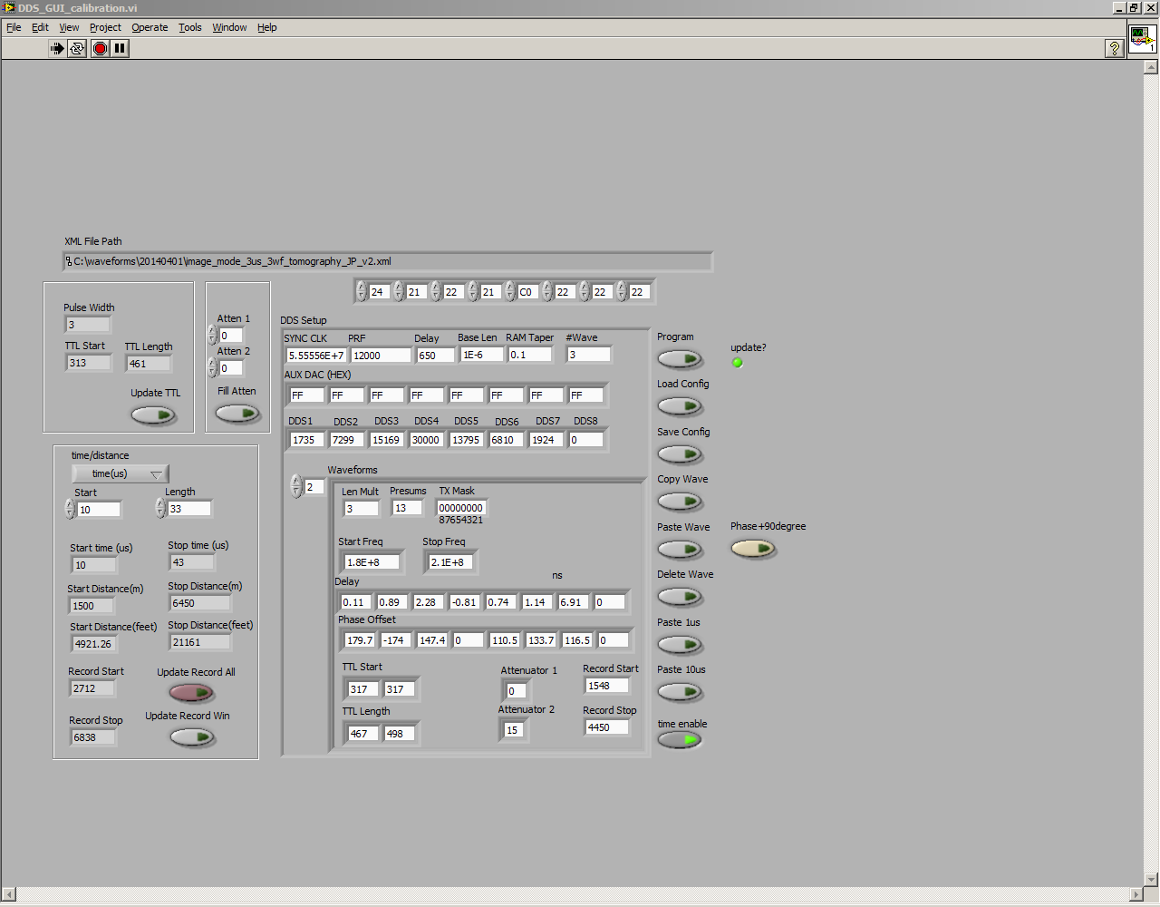Click the PRF input field
Viewport: 1160px width, 907px height.
(x=380, y=356)
